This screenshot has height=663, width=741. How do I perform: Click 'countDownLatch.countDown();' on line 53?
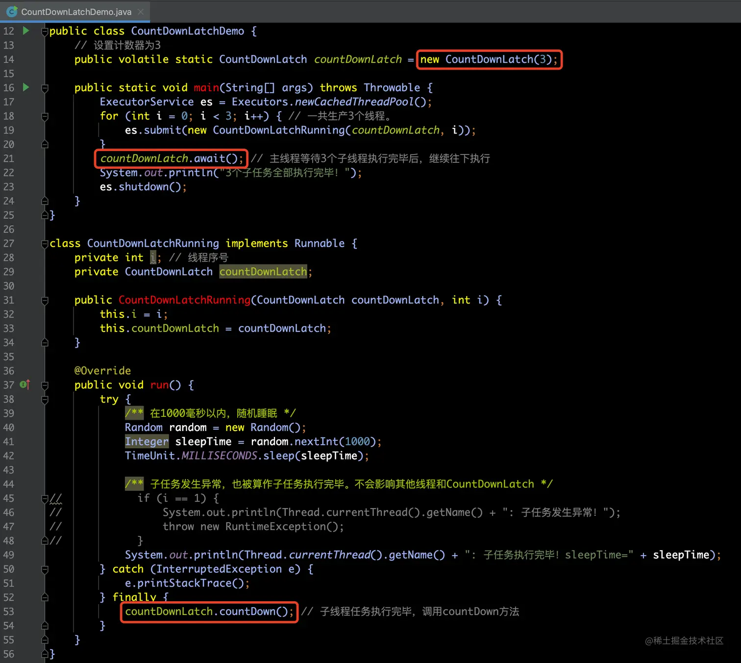pos(209,612)
